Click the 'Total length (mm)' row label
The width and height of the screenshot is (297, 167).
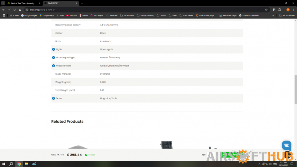click(x=65, y=90)
